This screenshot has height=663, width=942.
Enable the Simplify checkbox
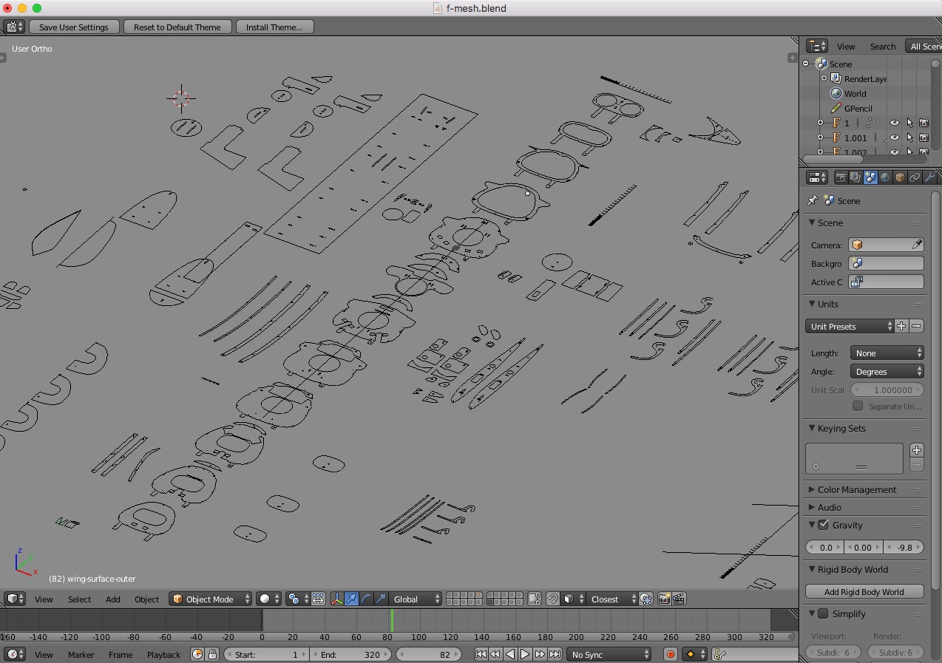tap(823, 613)
